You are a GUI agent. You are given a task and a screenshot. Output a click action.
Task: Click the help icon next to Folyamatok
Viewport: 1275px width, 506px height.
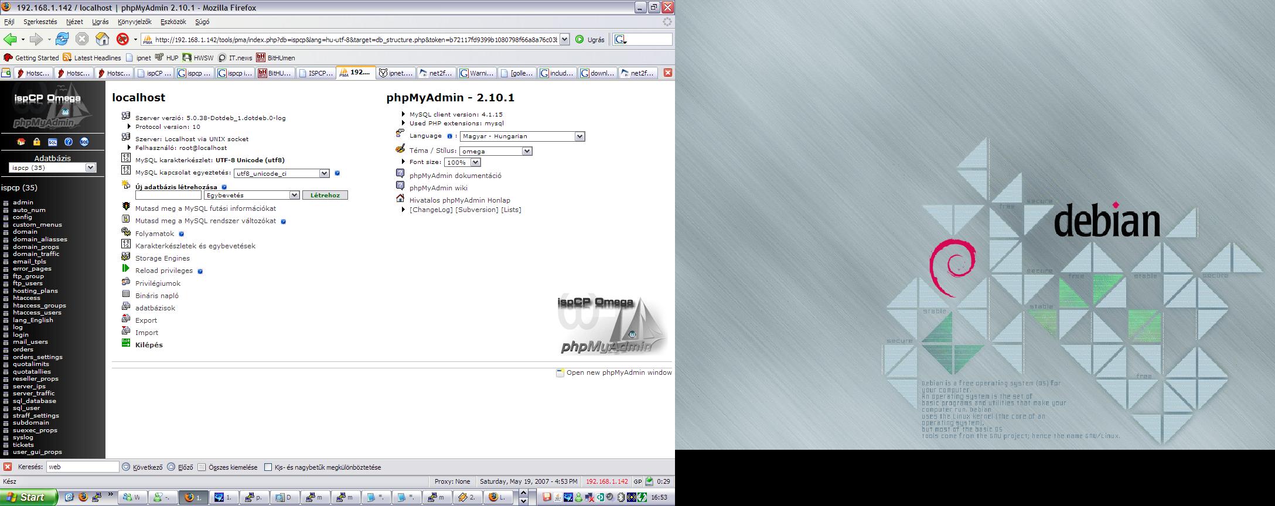[x=181, y=234]
